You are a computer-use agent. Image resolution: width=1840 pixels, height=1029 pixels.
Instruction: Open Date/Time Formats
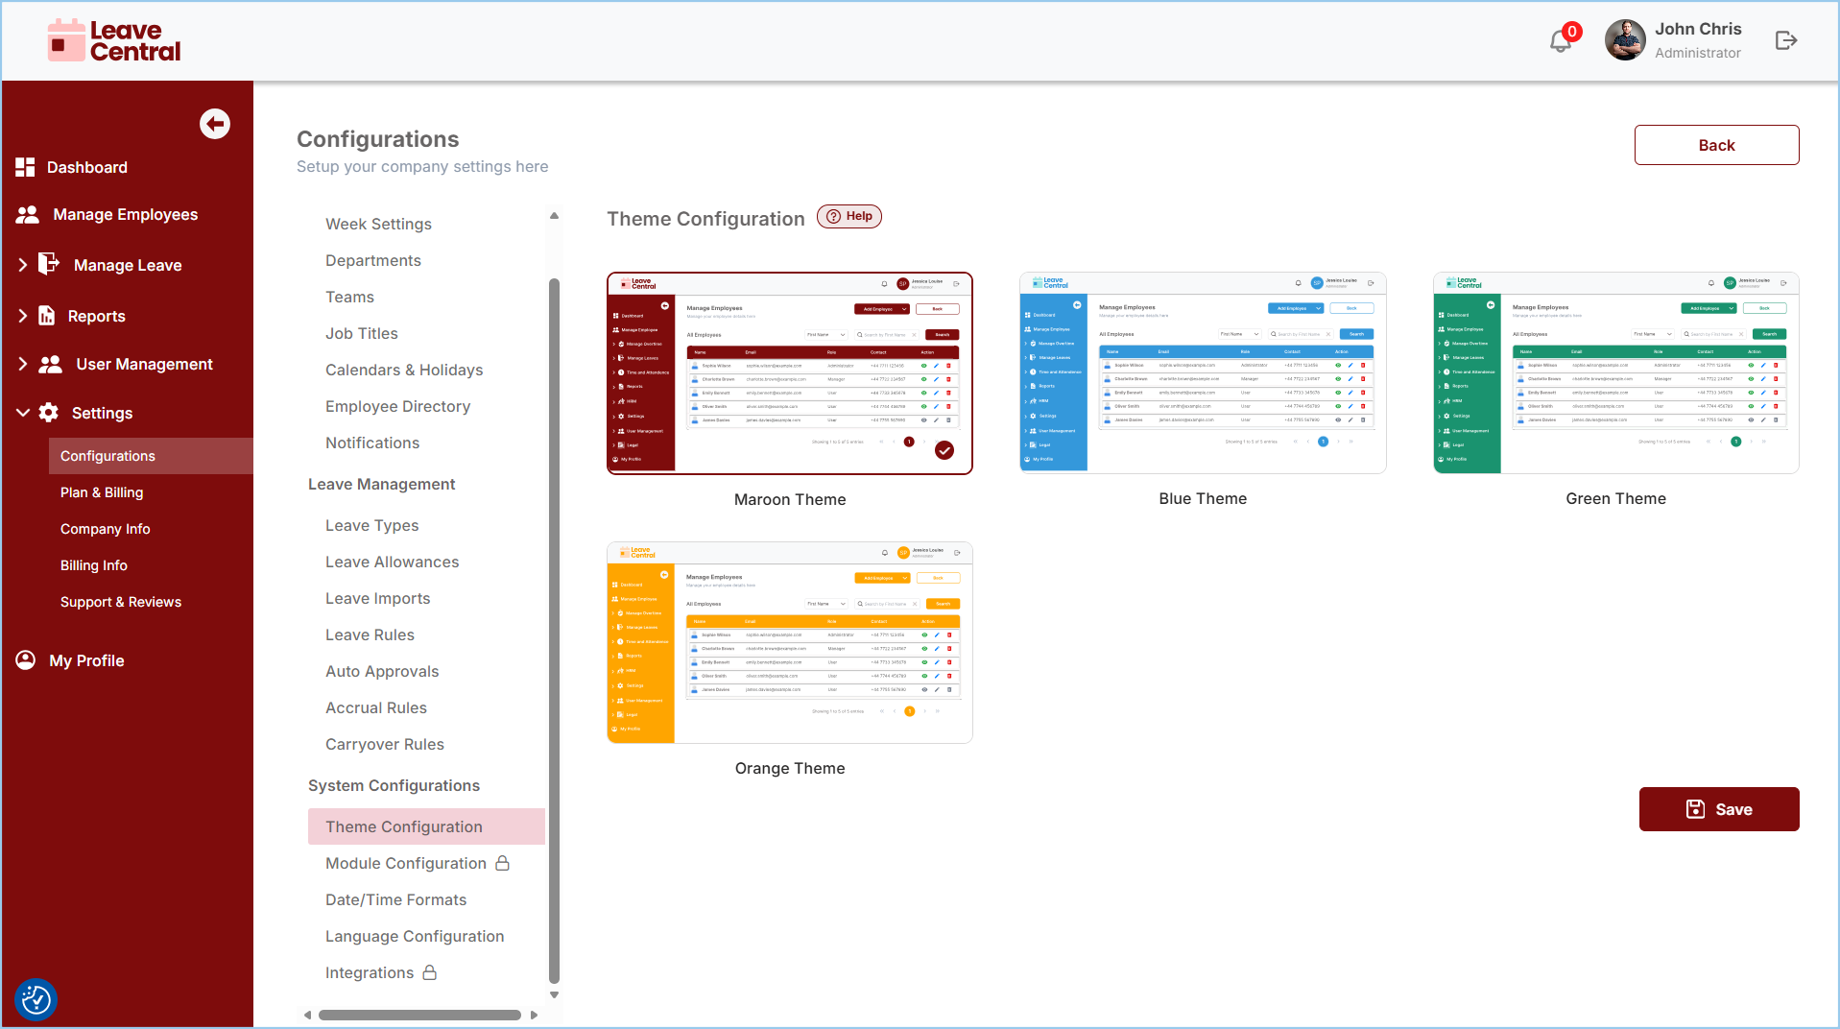tap(396, 899)
